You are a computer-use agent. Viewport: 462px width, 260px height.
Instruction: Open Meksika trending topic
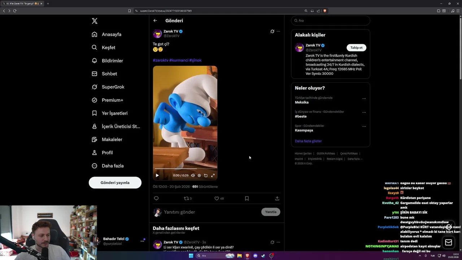click(x=302, y=103)
